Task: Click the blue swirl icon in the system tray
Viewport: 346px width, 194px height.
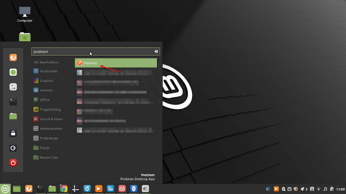Action: pyautogui.click(x=268, y=189)
